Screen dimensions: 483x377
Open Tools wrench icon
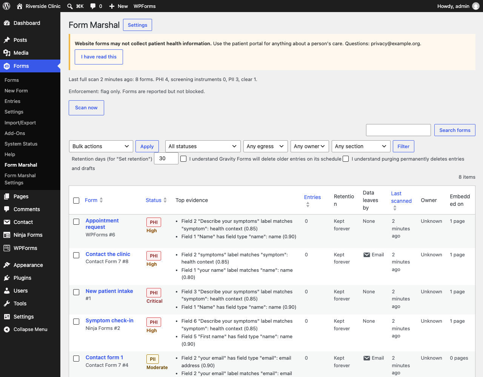(7, 303)
